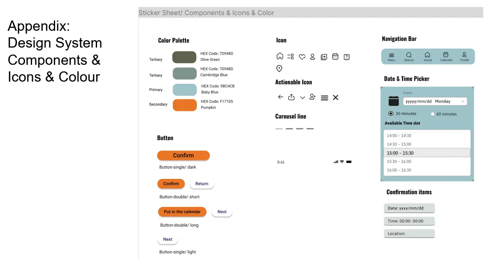Choose the 15:30 ~ 16:00 time slot
Screen dimensions: 486x265
click(x=427, y=162)
